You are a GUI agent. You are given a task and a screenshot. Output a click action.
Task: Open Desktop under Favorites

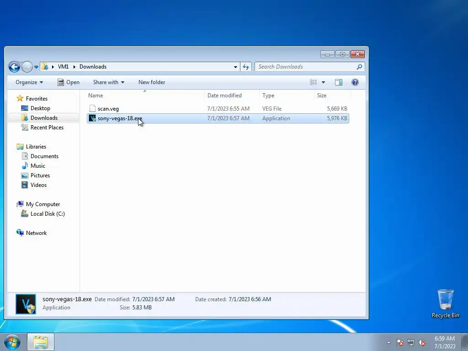(40, 108)
